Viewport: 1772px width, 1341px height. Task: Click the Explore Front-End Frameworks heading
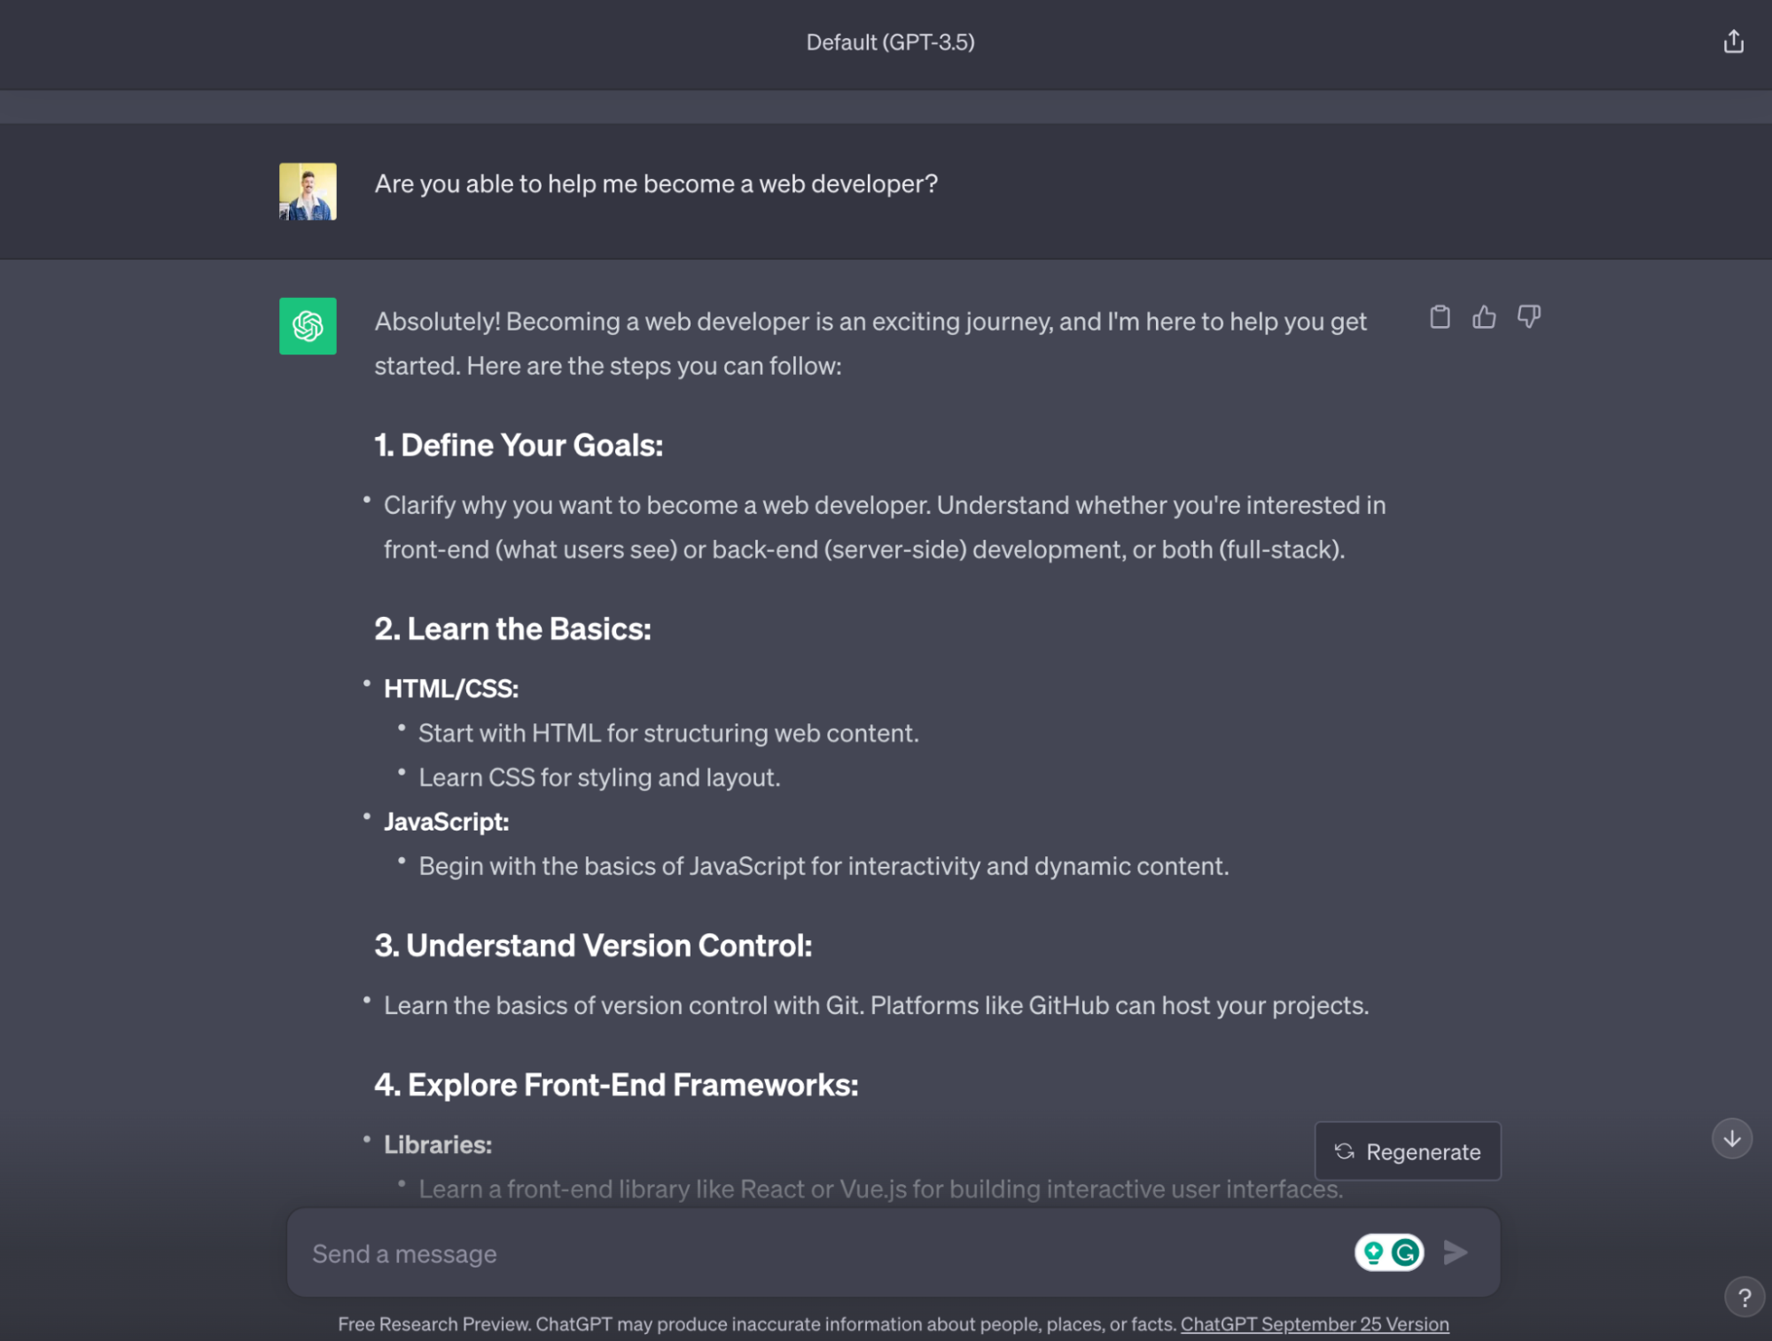point(616,1085)
